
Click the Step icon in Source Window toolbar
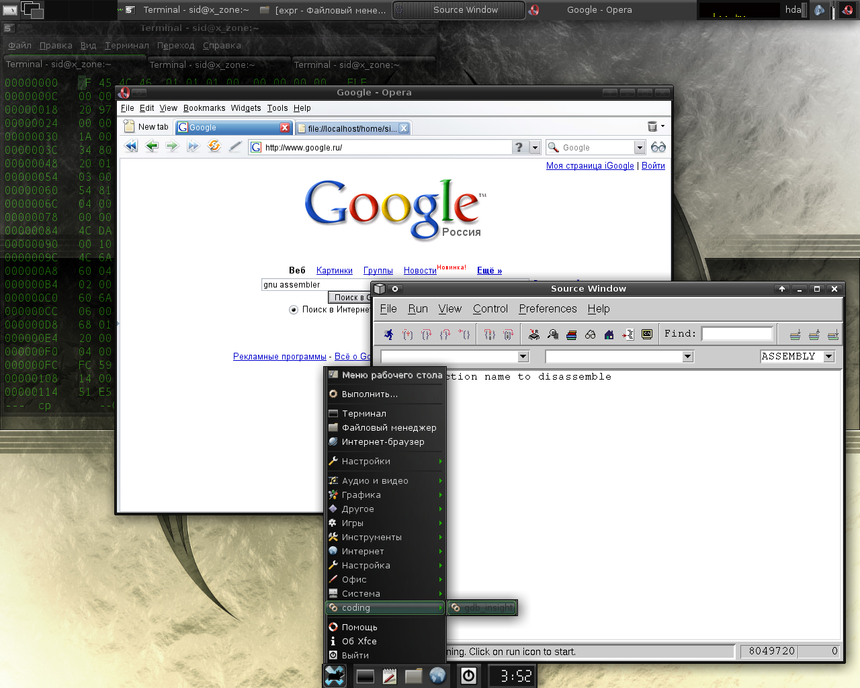[x=408, y=334]
